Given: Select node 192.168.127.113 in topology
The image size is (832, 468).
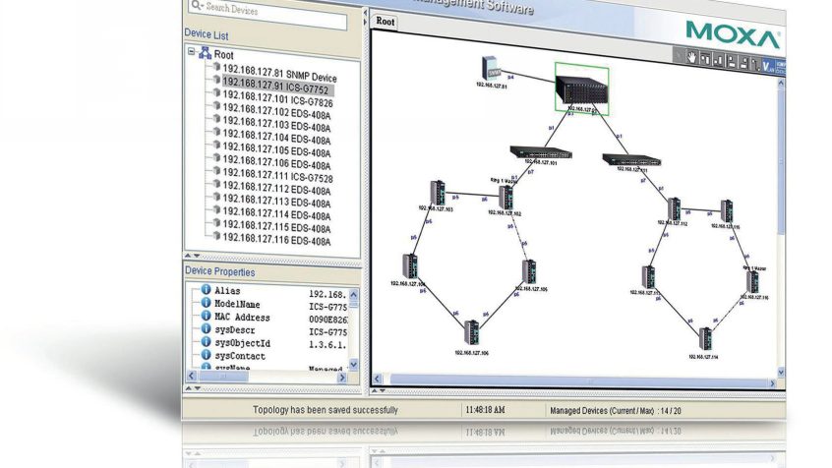Looking at the screenshot, I should (x=648, y=277).
